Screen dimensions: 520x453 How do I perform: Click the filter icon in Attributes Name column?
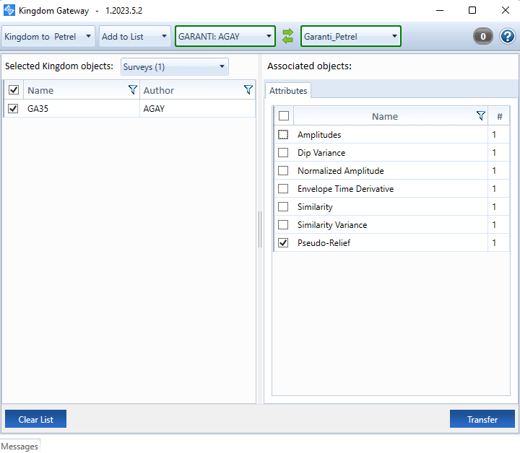click(481, 116)
